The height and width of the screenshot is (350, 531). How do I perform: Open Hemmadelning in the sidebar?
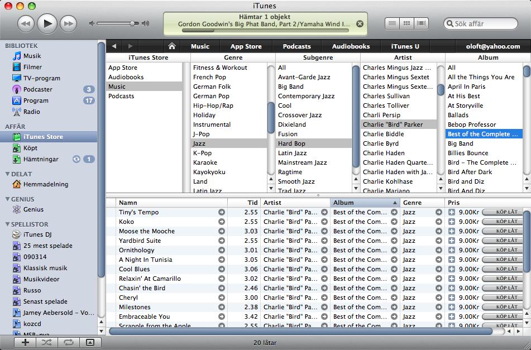(49, 184)
